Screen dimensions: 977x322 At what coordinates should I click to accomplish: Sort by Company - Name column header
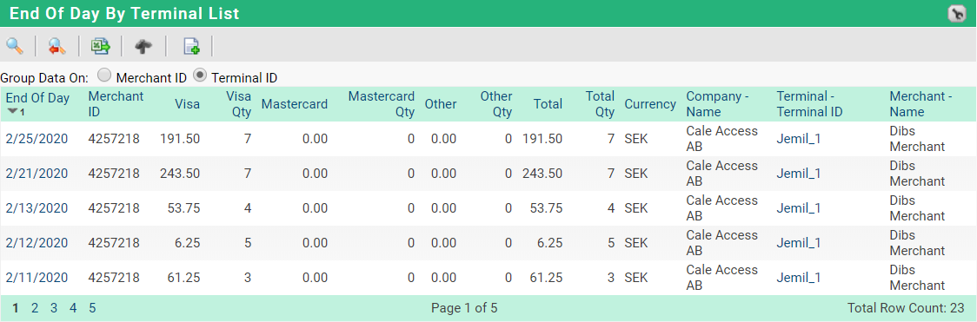tap(717, 104)
